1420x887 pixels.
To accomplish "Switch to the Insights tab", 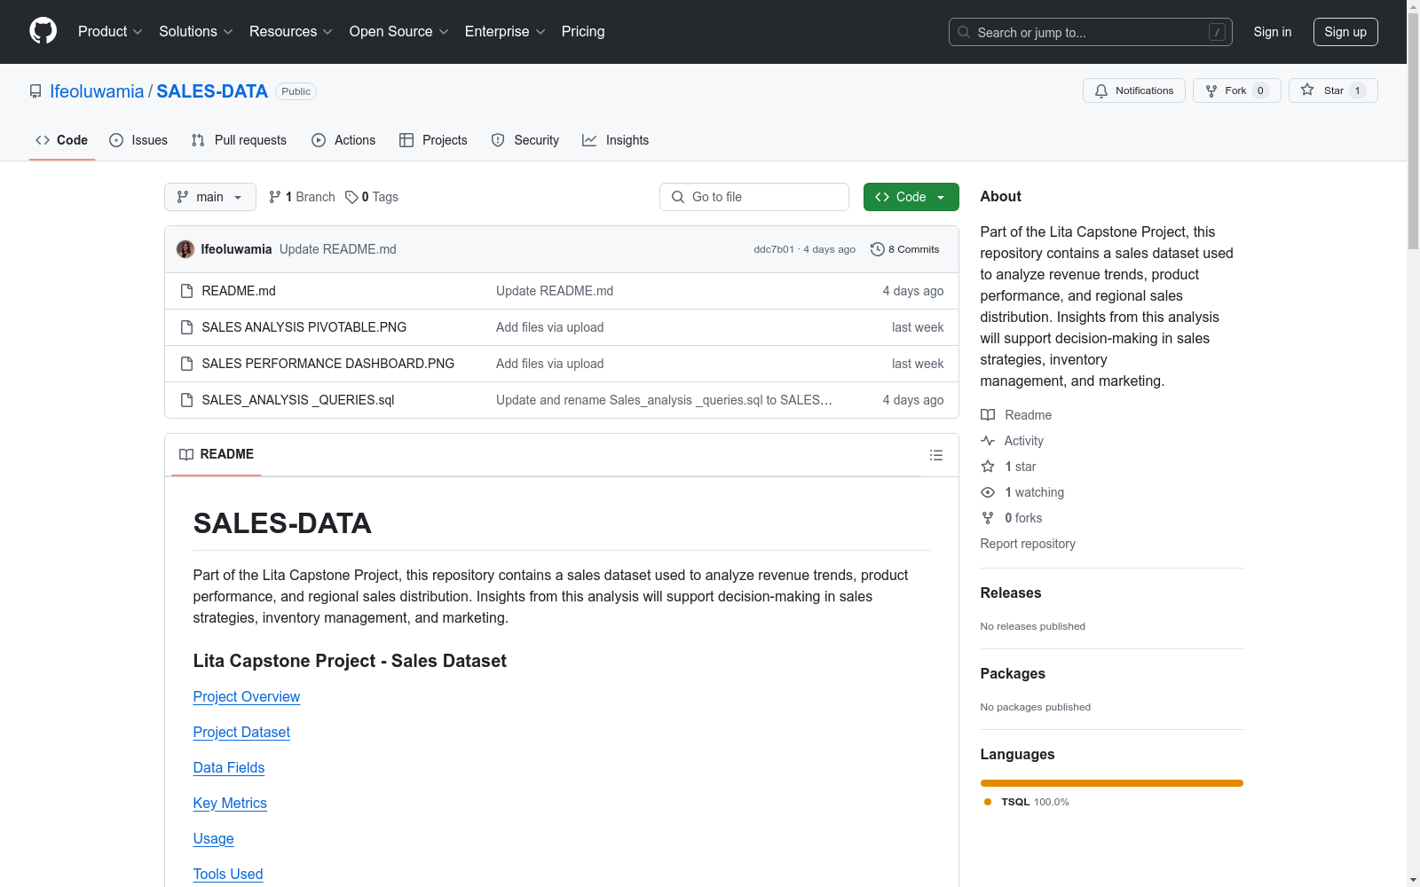I will pyautogui.click(x=616, y=140).
